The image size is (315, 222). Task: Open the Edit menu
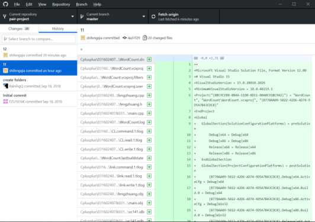point(29,4)
